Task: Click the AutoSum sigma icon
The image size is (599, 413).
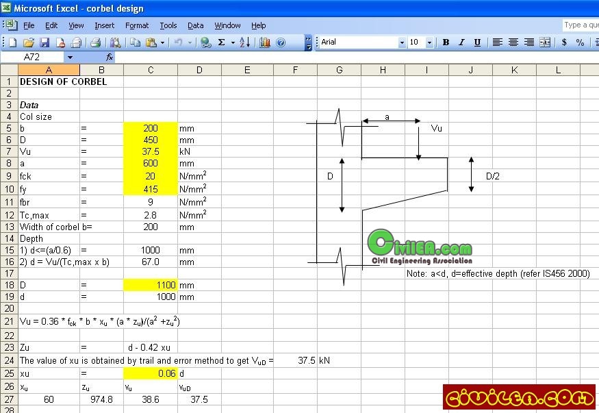Action: click(x=222, y=42)
